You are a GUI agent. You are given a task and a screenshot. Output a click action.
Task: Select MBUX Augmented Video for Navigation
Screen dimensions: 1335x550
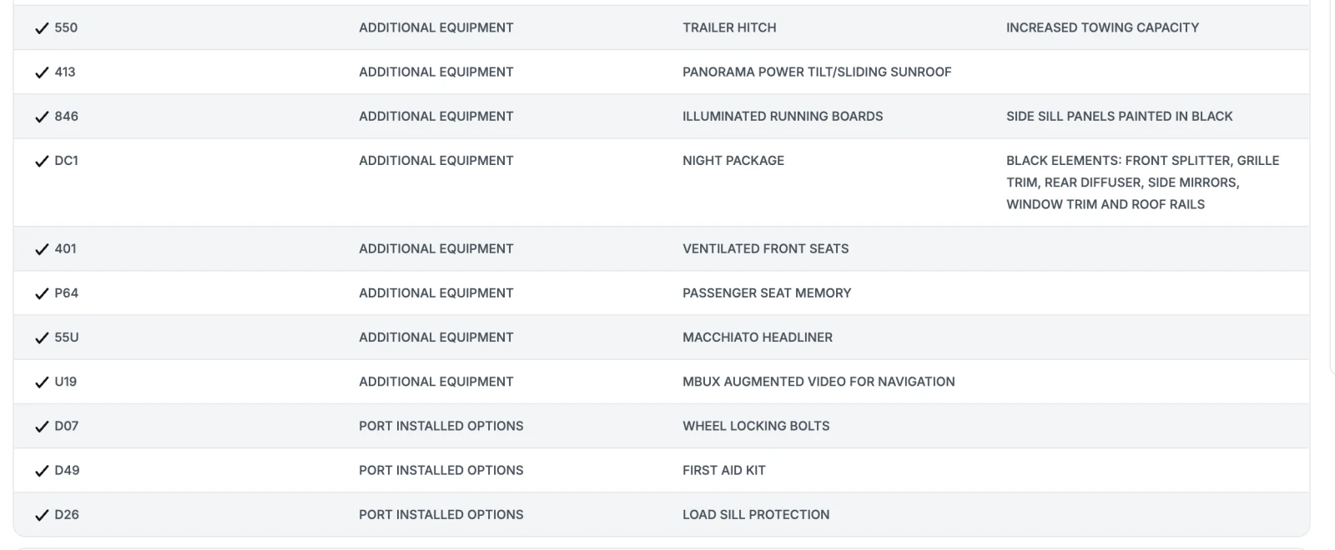click(x=818, y=382)
